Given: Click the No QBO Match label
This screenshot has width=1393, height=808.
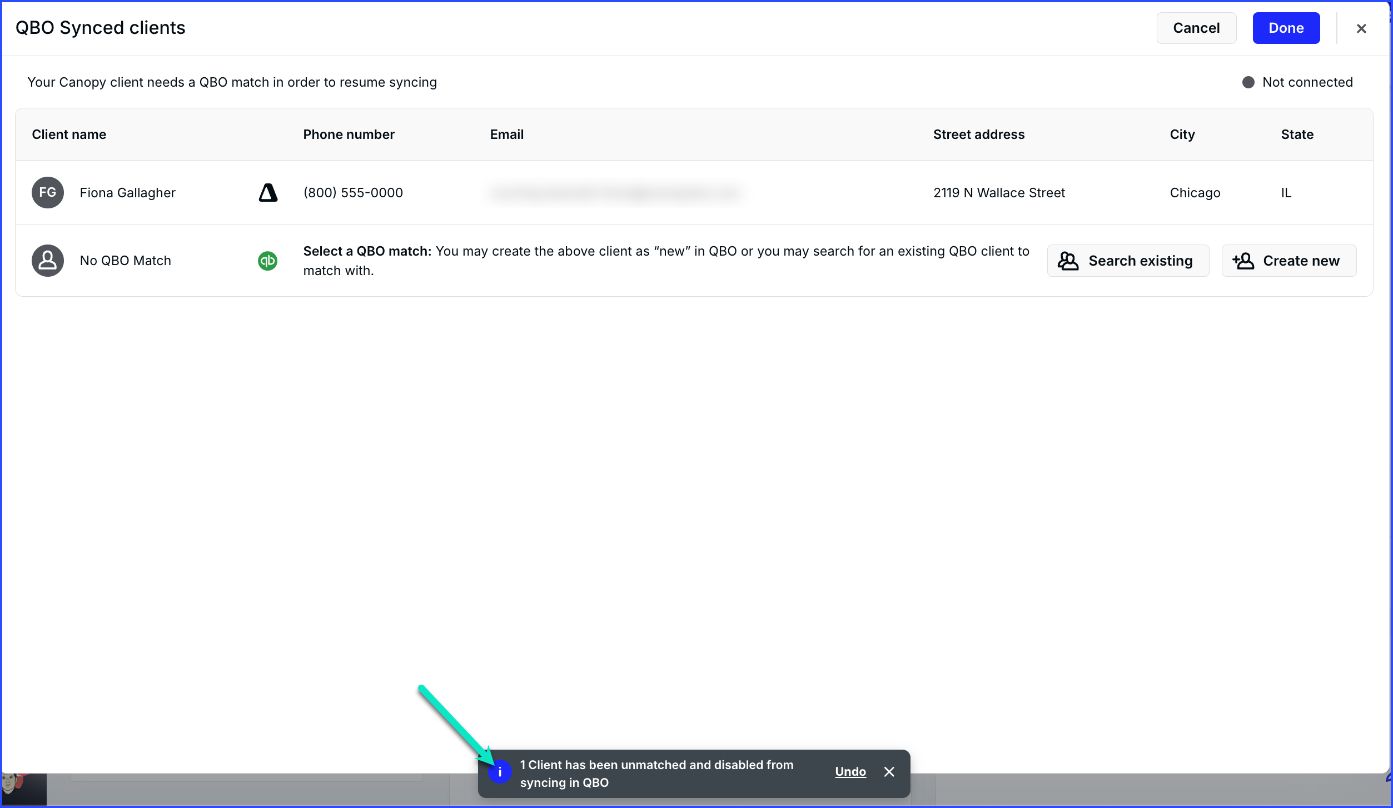Looking at the screenshot, I should [x=126, y=261].
